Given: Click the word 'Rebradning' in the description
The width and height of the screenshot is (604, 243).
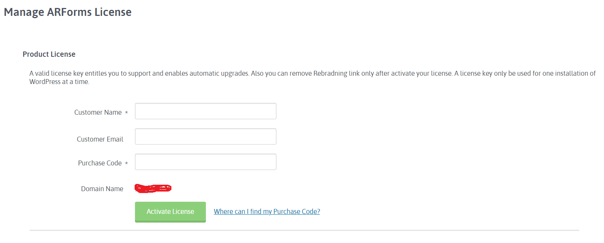Looking at the screenshot, I should (330, 73).
